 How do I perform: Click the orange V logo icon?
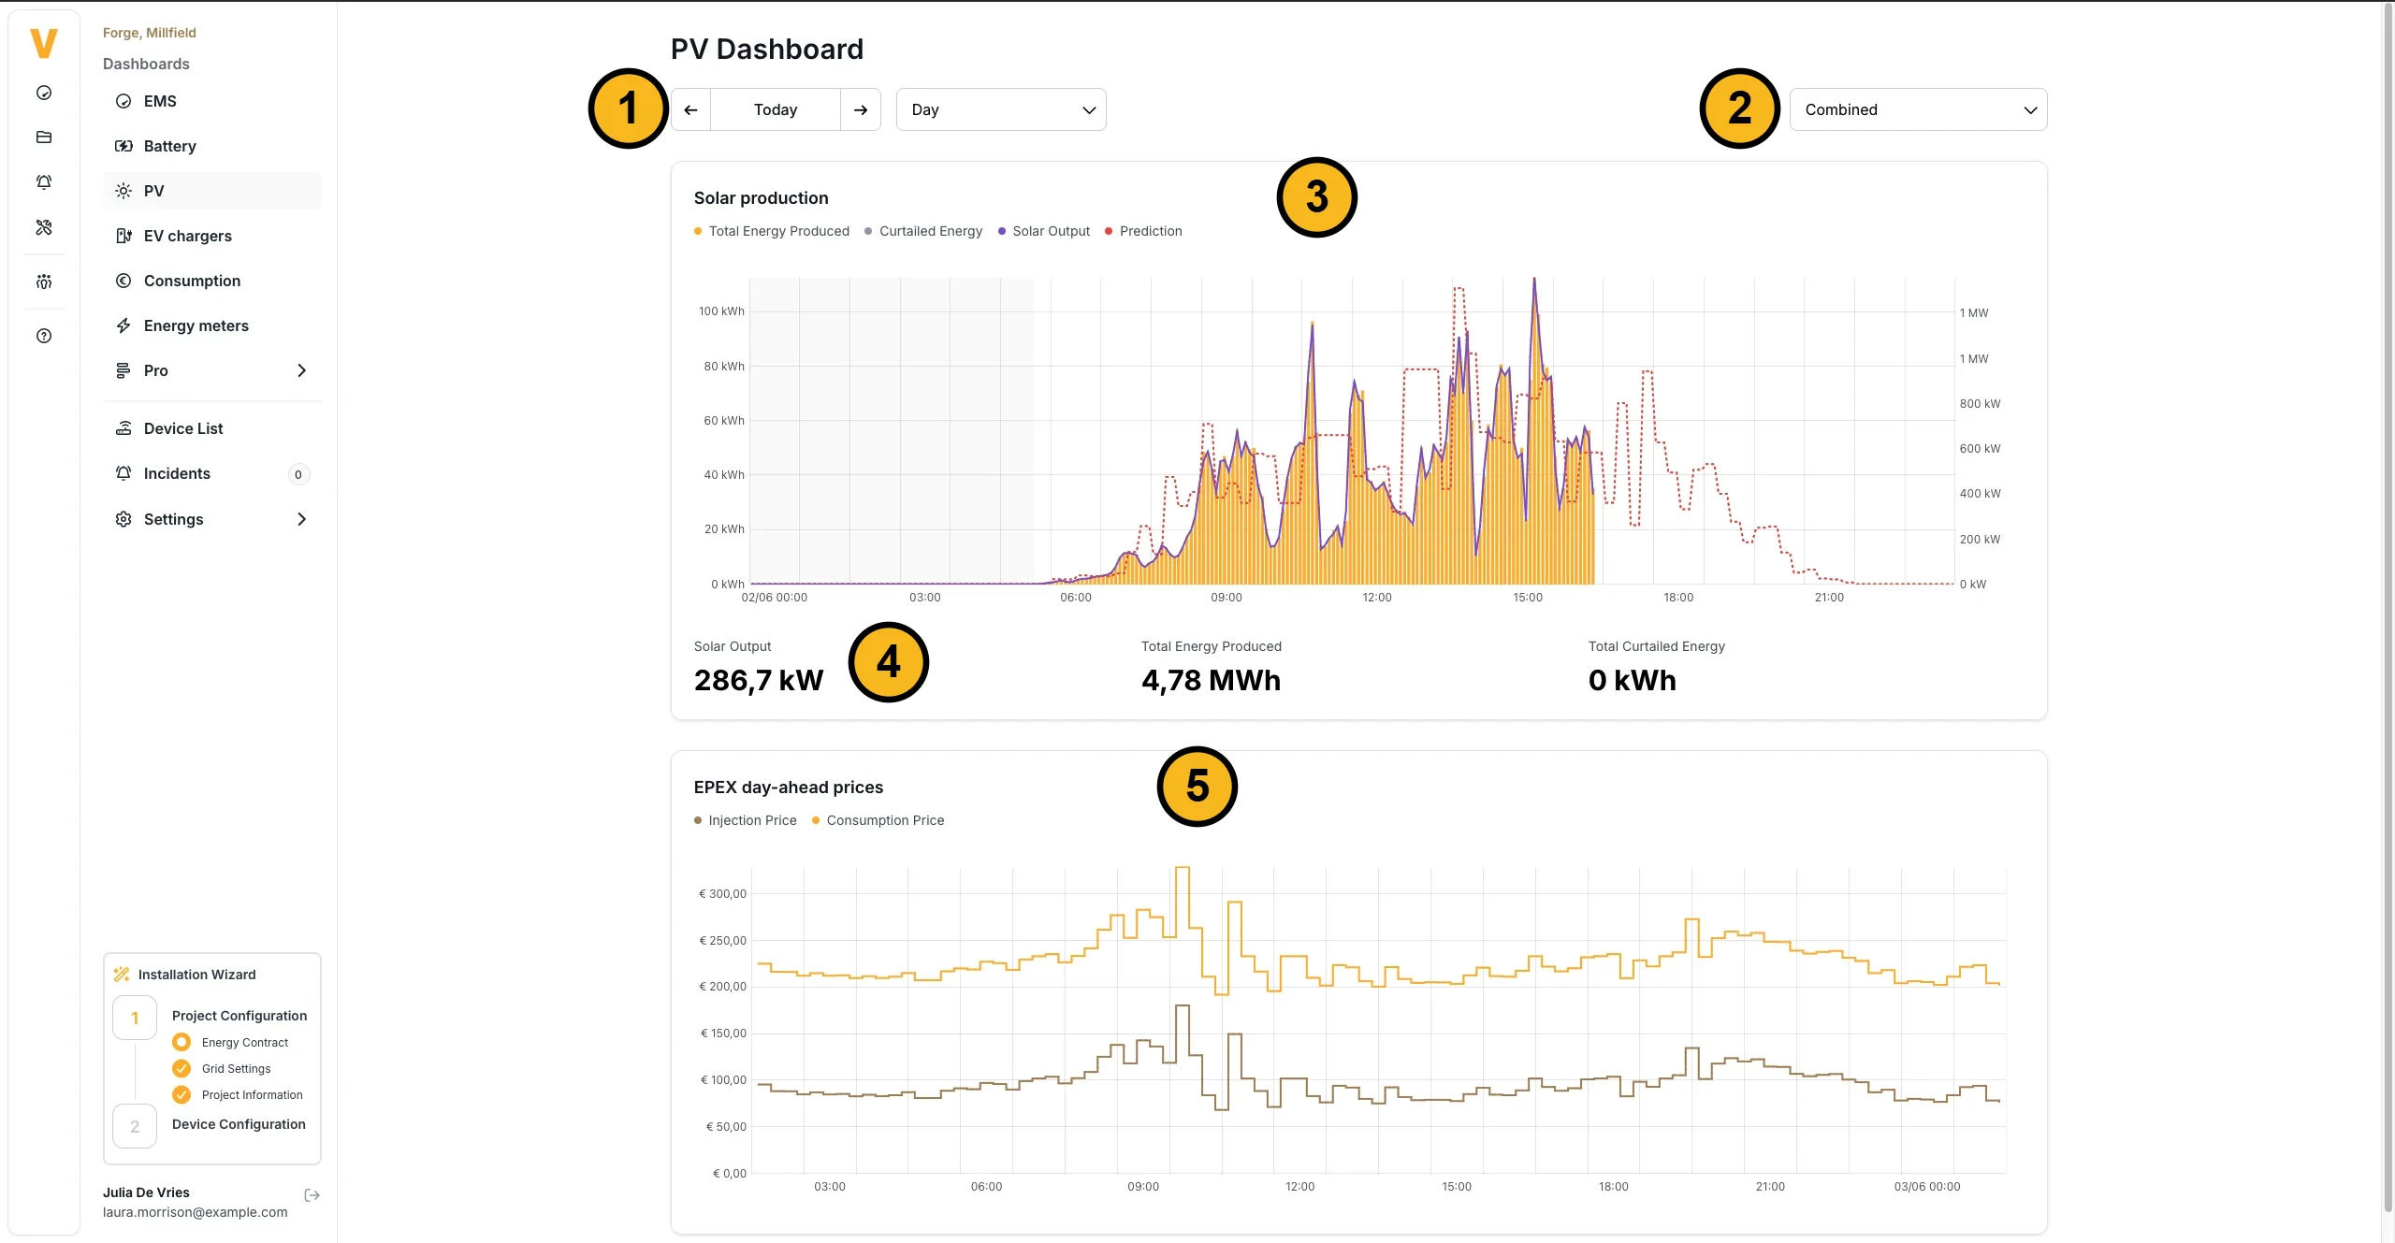pos(44,43)
